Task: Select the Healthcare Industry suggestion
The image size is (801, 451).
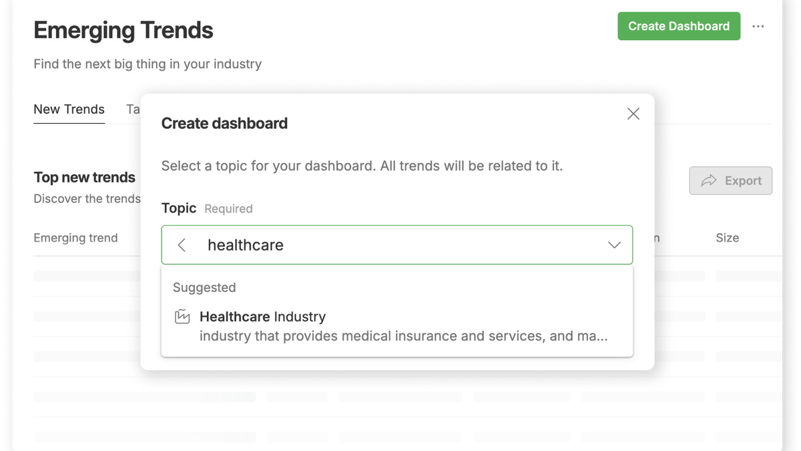Action: pyautogui.click(x=397, y=326)
